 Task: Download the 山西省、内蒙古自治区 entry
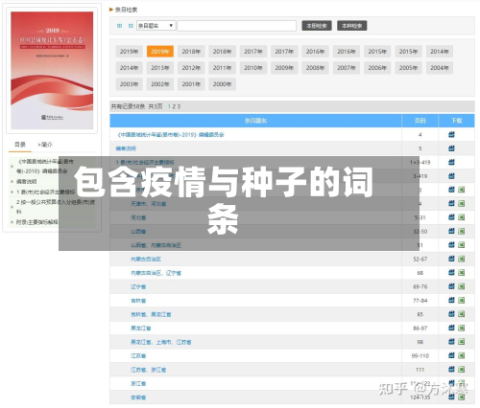coord(451,245)
